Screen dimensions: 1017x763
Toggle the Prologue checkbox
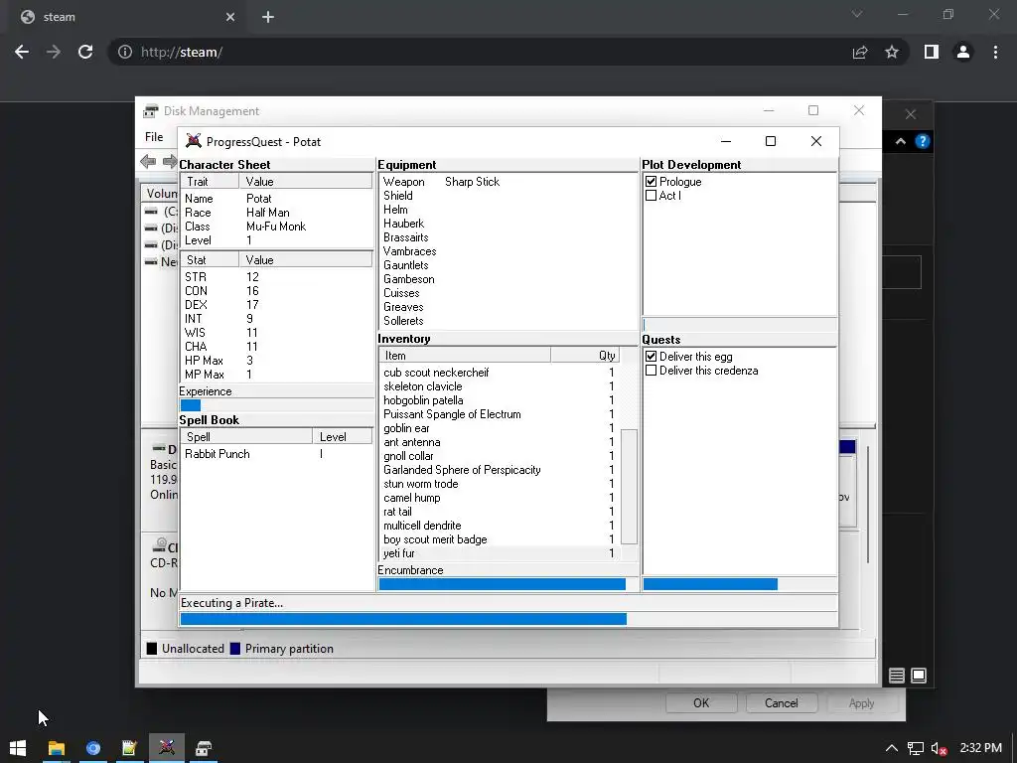652,182
